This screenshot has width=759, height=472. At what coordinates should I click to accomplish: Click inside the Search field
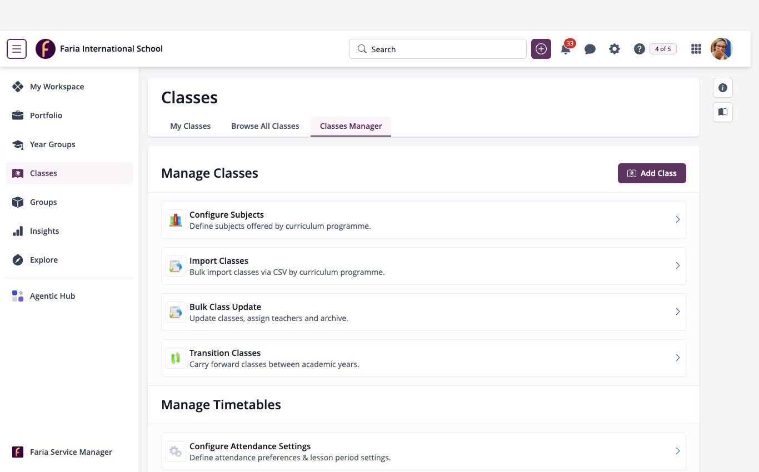(x=438, y=49)
